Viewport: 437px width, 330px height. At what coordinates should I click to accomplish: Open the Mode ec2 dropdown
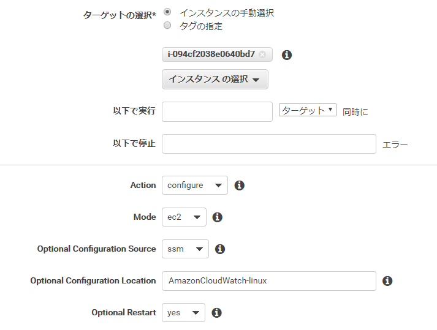(184, 217)
